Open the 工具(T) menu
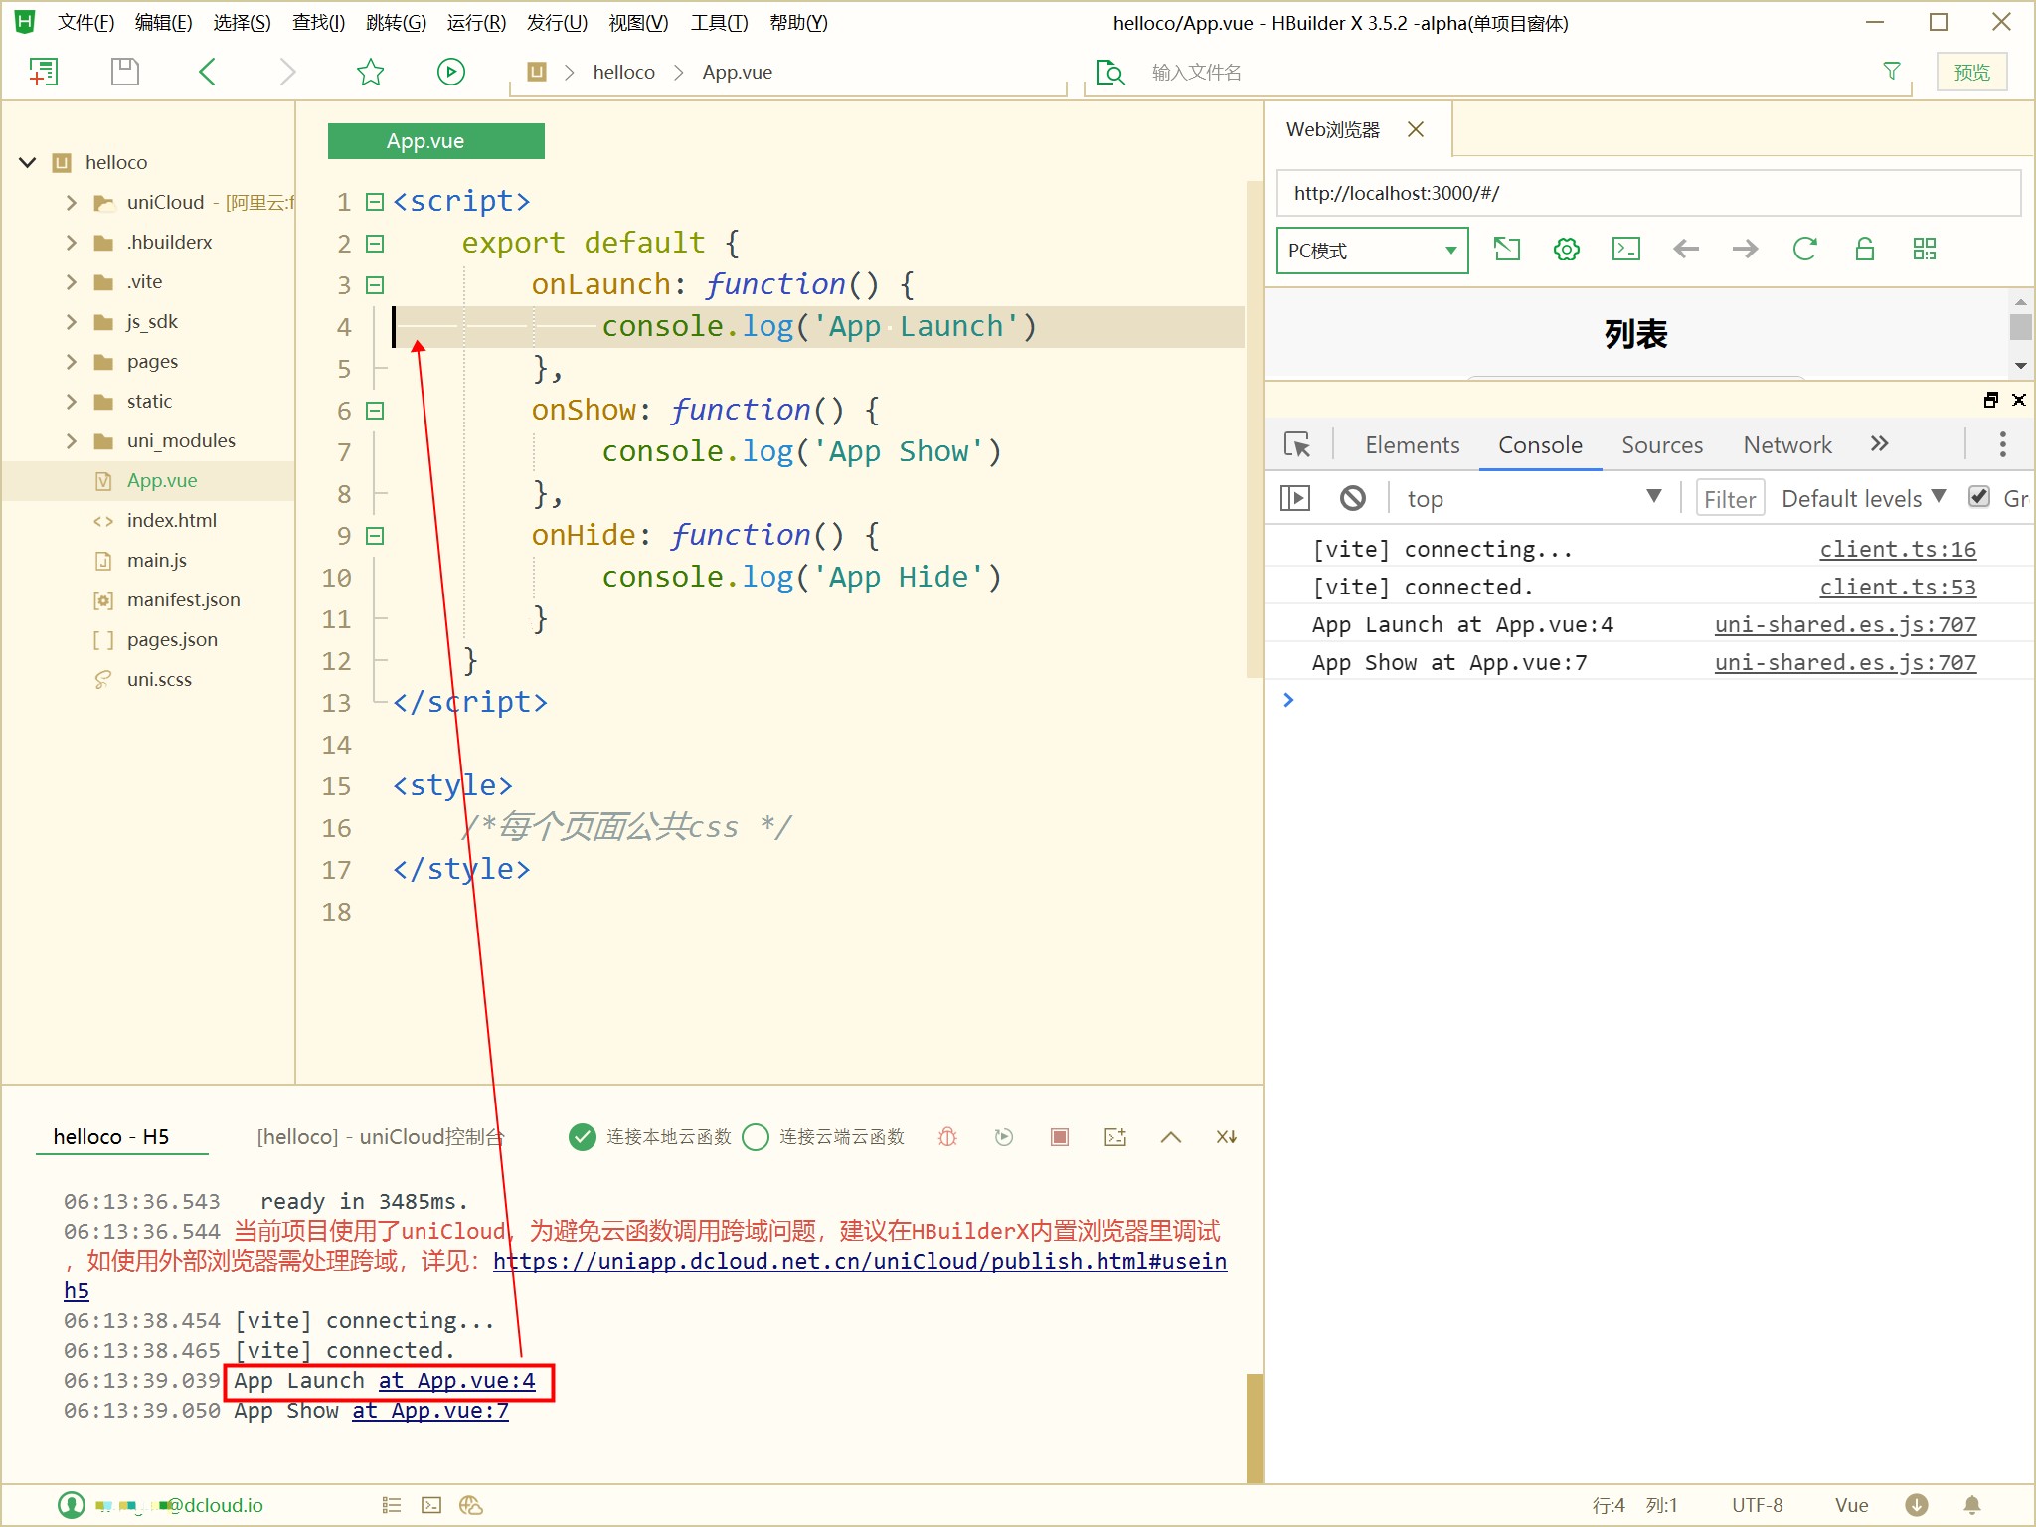 point(719,22)
